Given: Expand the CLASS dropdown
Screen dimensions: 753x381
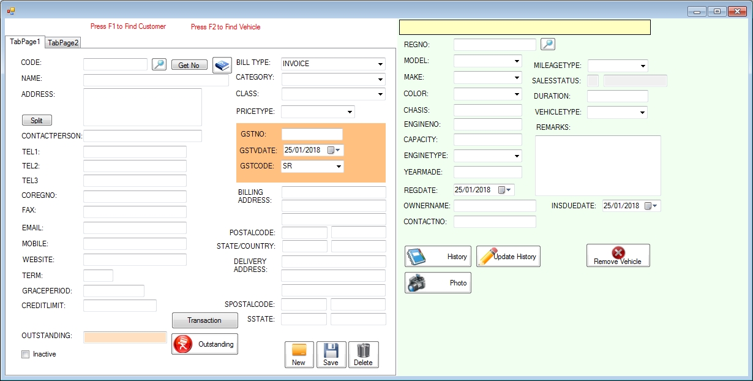Looking at the screenshot, I should pyautogui.click(x=380, y=94).
